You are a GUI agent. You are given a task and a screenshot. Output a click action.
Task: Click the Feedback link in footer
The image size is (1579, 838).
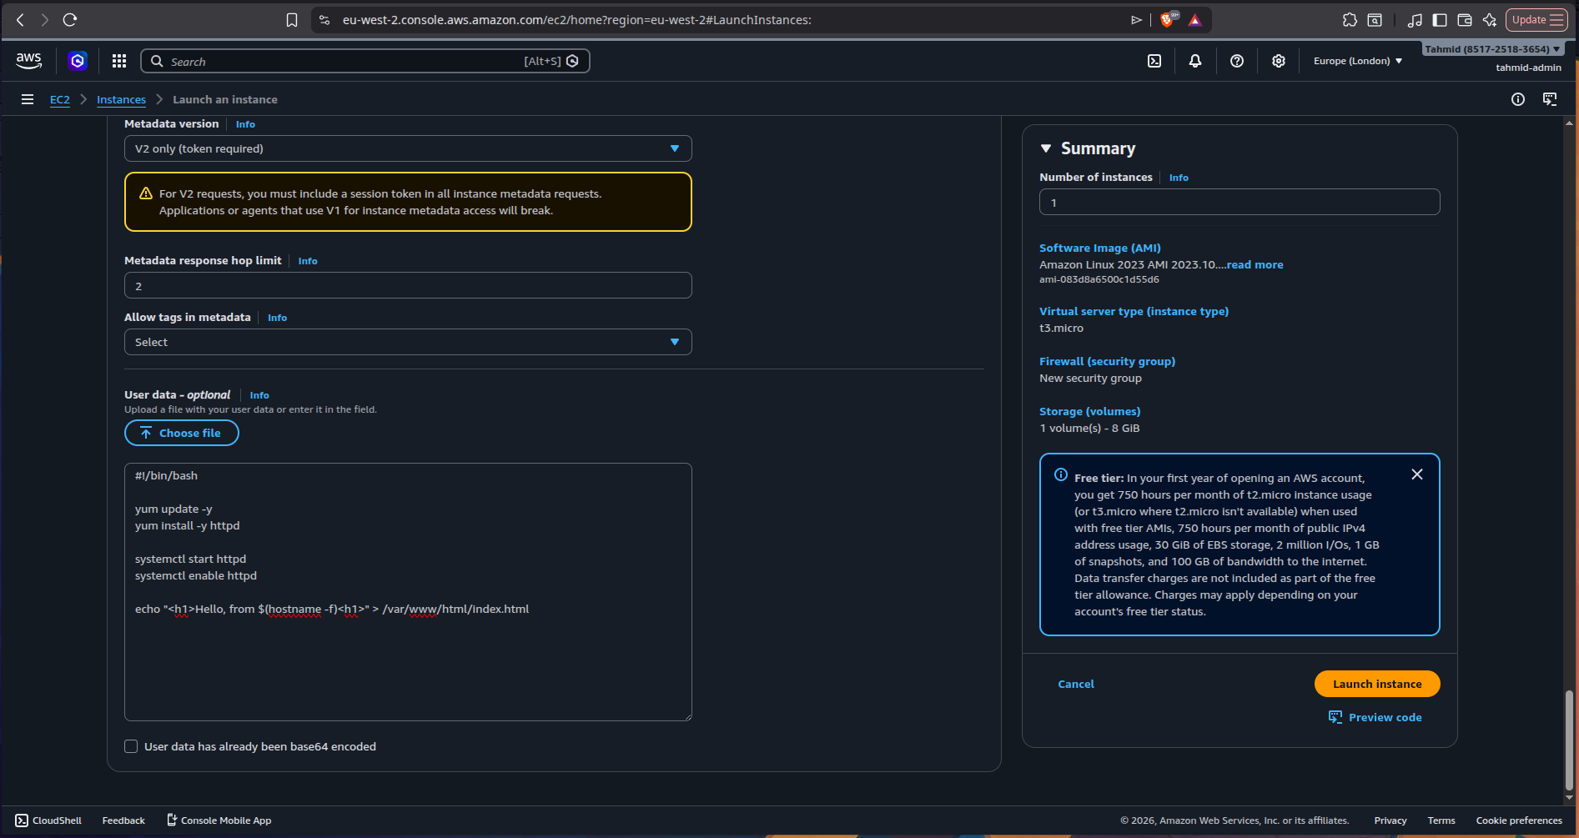point(123,820)
